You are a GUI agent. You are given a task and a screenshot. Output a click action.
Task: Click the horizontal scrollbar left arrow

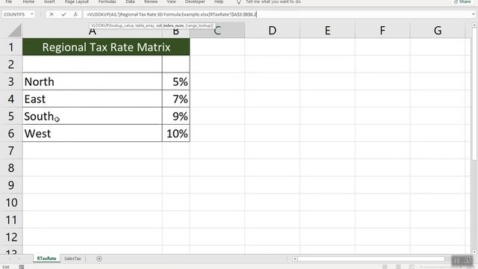click(x=295, y=259)
